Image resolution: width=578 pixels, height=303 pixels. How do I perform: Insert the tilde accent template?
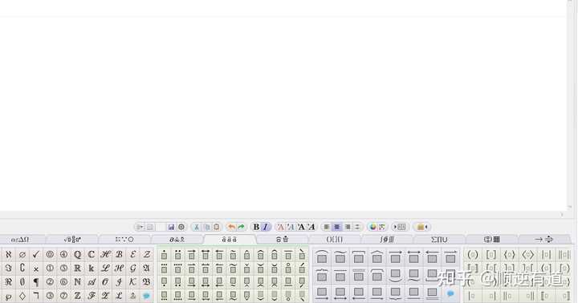click(x=233, y=254)
